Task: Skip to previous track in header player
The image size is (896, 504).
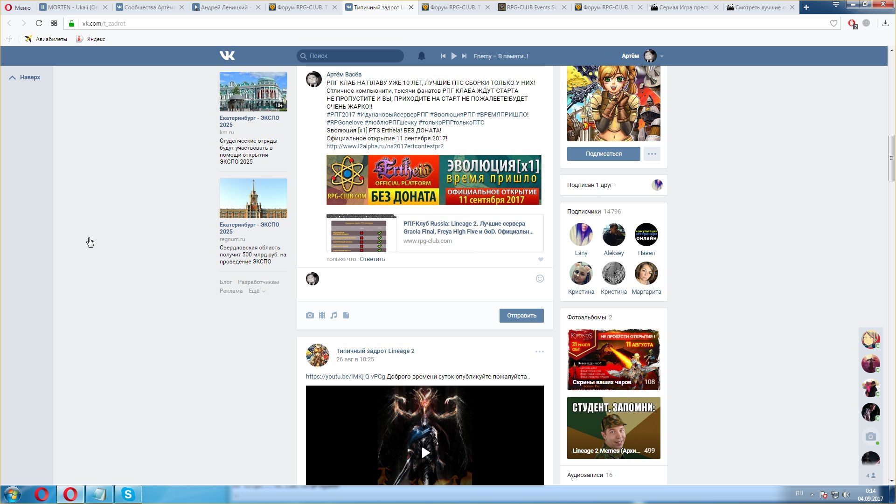Action: [x=443, y=56]
